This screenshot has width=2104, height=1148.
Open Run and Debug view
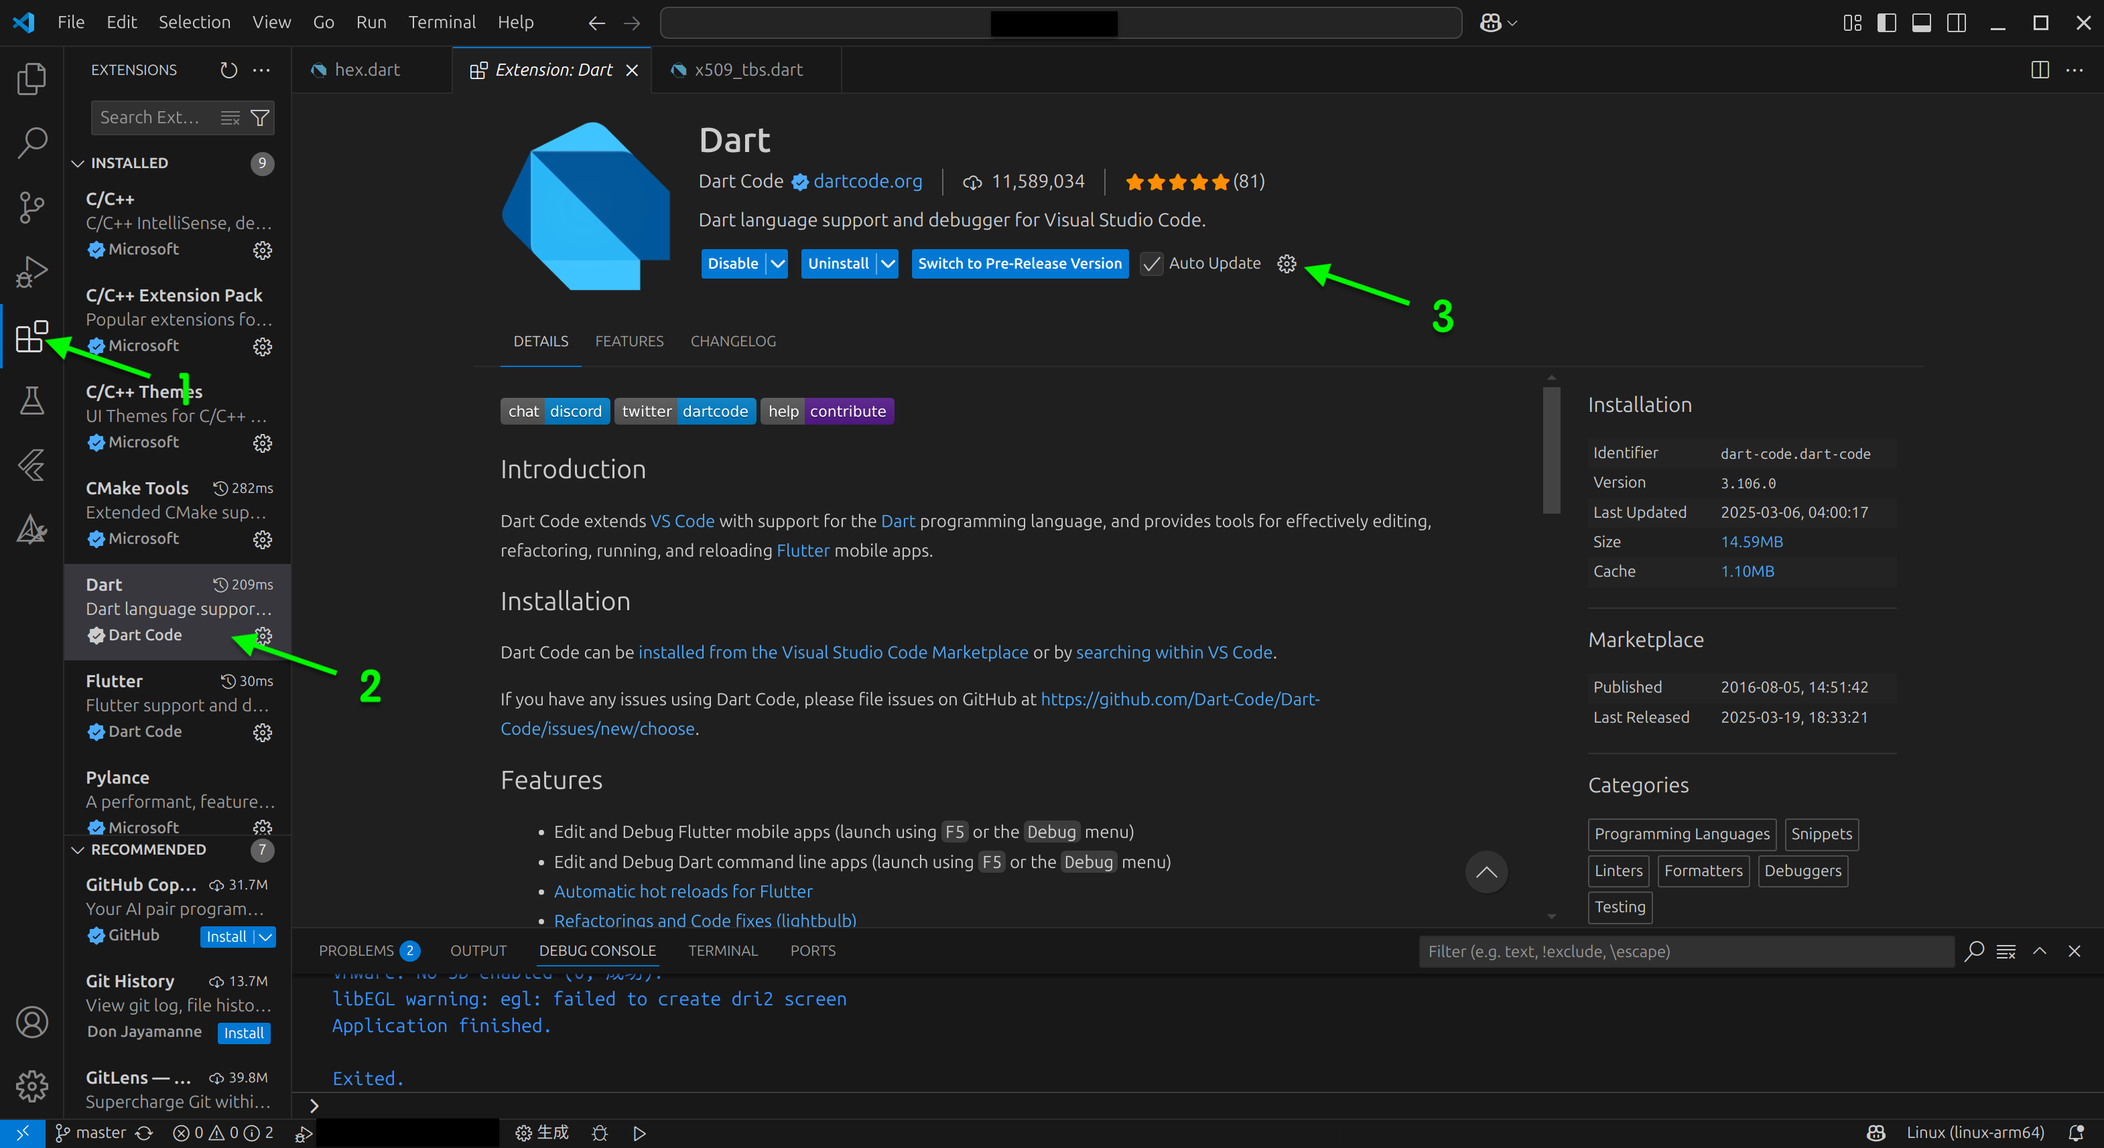click(31, 272)
